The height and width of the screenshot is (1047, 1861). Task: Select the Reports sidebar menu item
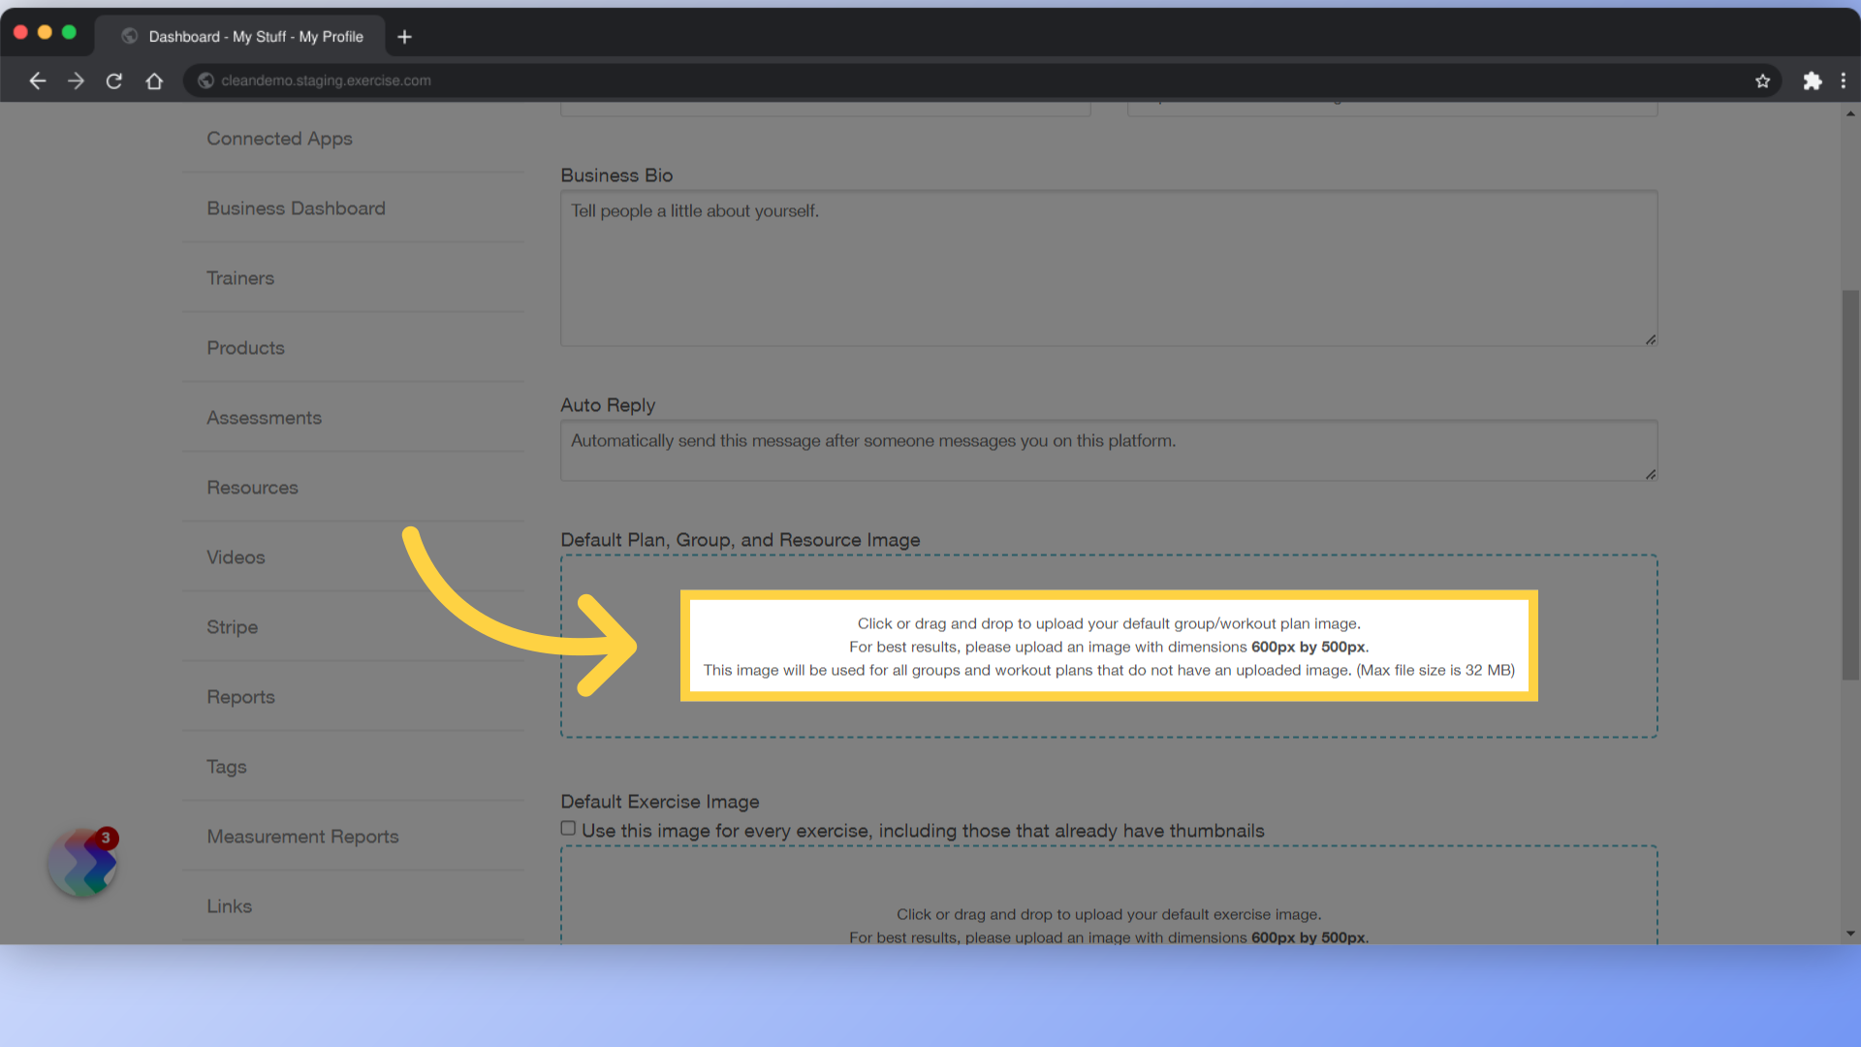[x=240, y=697]
